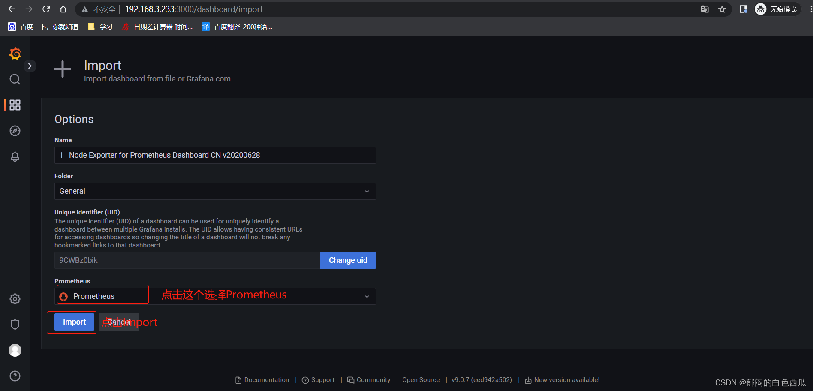Open the 百度翻译 bookmark
Screen dimensions: 813x391
(x=237, y=27)
